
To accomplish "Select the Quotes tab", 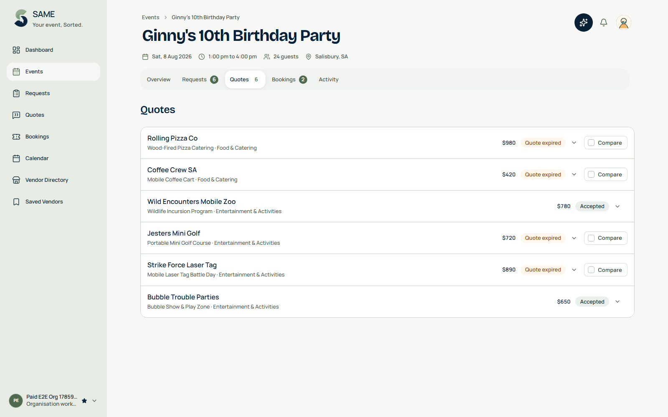I will [245, 80].
